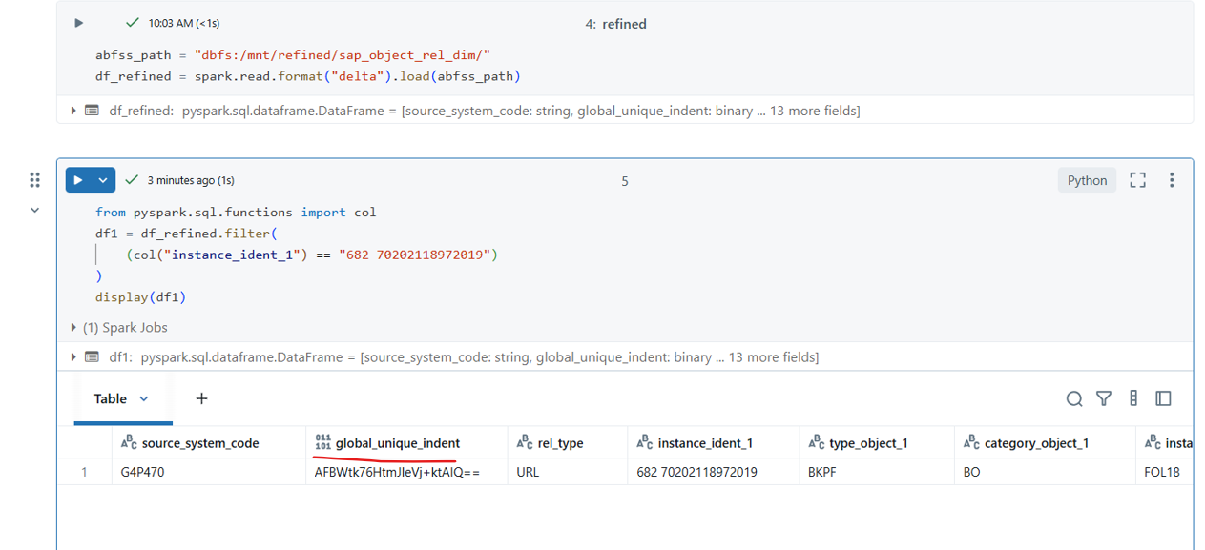Image resolution: width=1205 pixels, height=550 pixels.
Task: Run cell 4 refined with play icon
Action: coord(79,23)
